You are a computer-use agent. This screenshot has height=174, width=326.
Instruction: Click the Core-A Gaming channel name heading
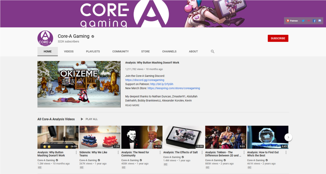tap(74, 36)
